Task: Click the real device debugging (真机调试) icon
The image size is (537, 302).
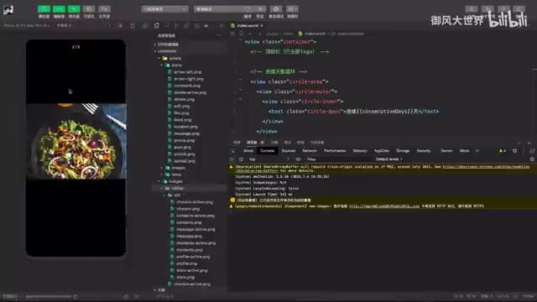Action: pos(276,9)
